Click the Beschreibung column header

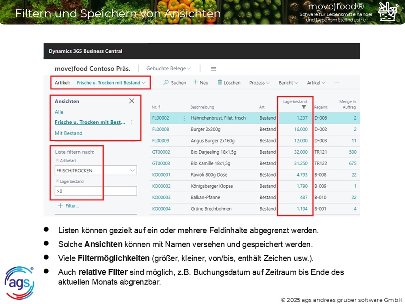pos(202,107)
